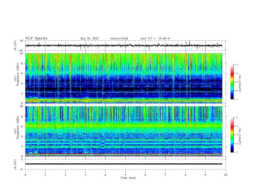Click inside the ch.2 spectrogram panel
Viewport: 254px width, 196px height.
coord(123,131)
